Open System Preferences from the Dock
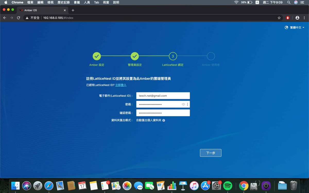 pos(216,186)
